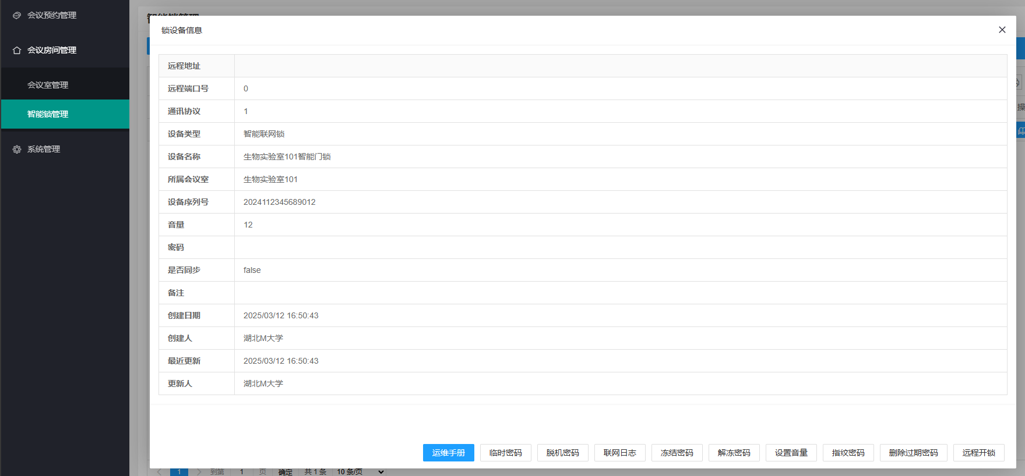Open the 联网日志 log button
Screen dimensions: 1025x476
pyautogui.click(x=619, y=453)
